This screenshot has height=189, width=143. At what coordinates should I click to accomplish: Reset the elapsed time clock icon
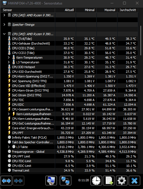(x=96, y=180)
